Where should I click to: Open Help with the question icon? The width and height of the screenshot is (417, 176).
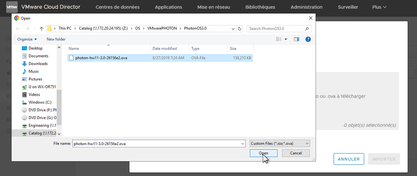[308, 39]
